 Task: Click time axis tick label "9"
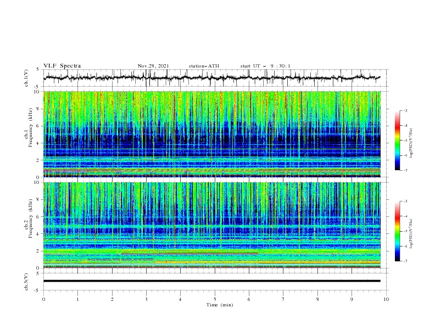click(352, 299)
